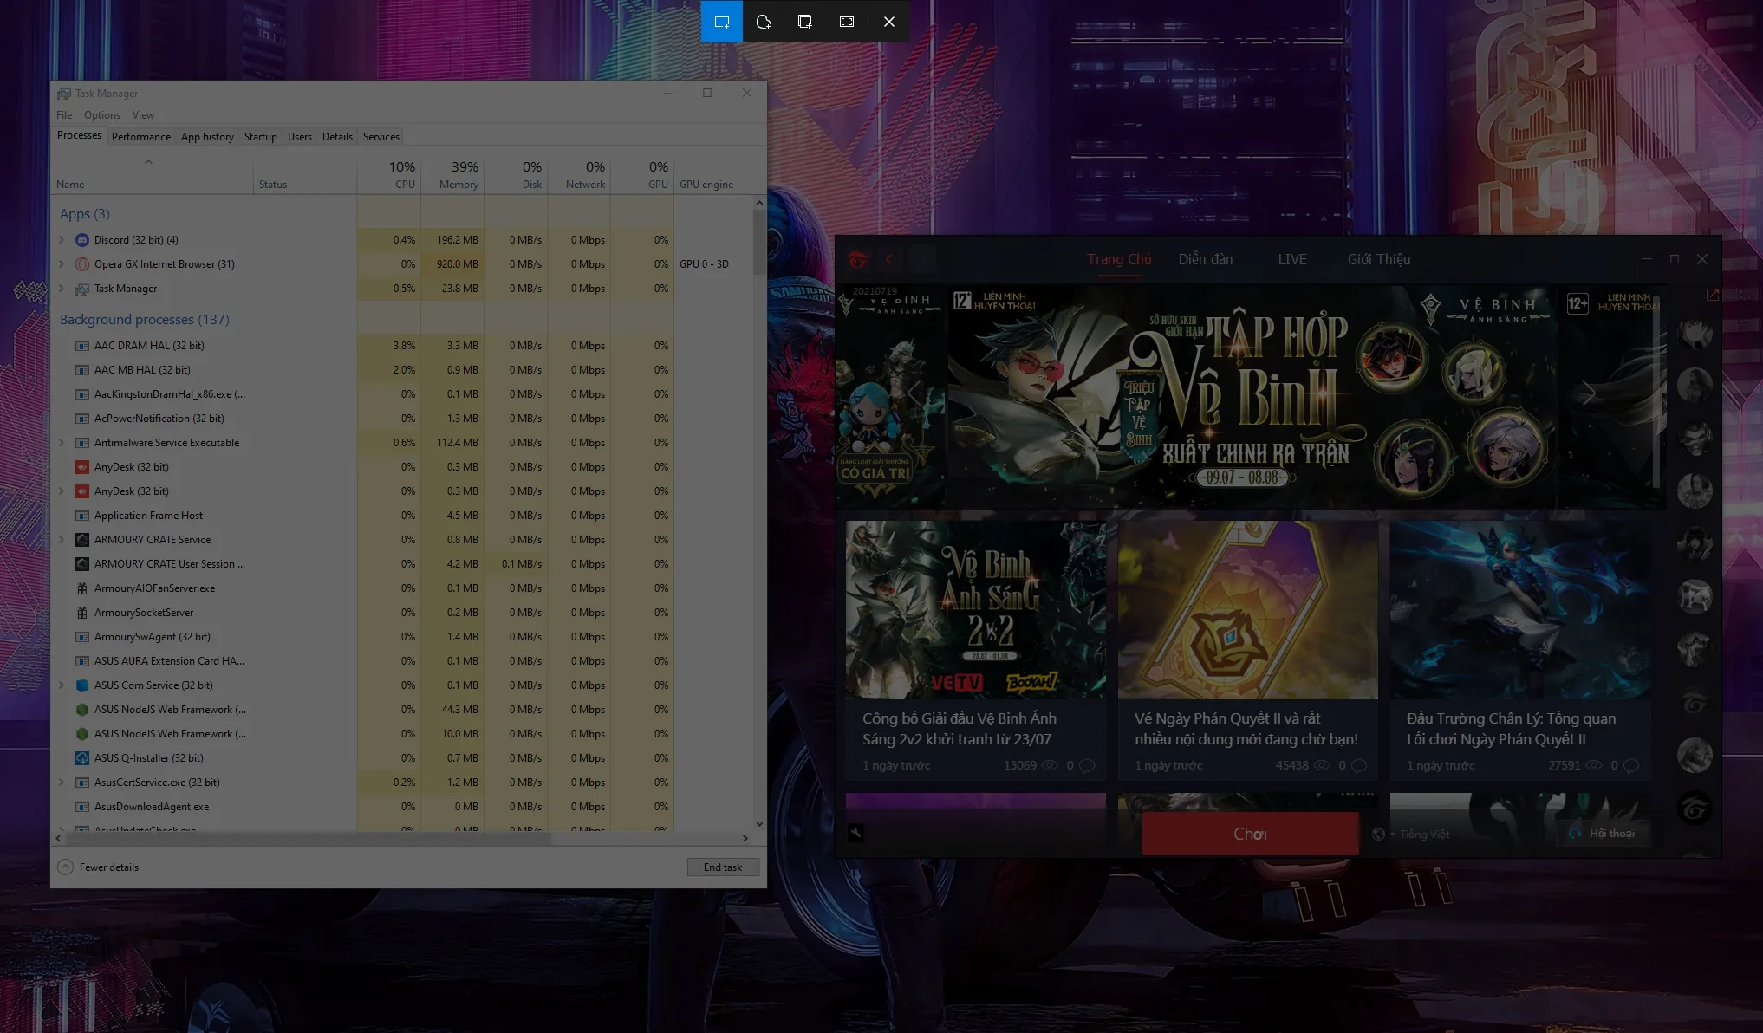Image resolution: width=1763 pixels, height=1033 pixels.
Task: Click the Garena logo icon in the game client
Action: pos(857,259)
